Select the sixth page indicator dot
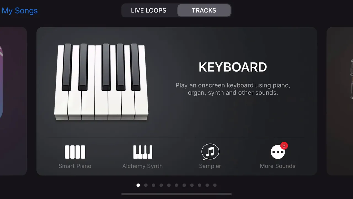 [x=176, y=185]
